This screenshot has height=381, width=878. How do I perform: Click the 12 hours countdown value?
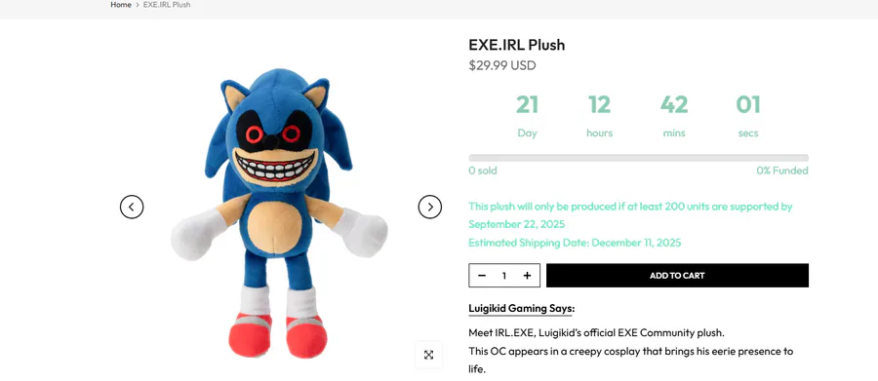click(599, 104)
